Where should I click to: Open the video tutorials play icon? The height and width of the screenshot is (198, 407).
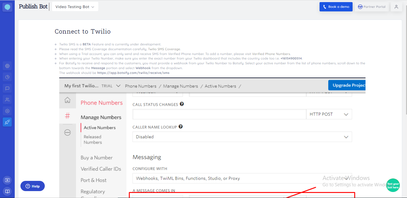(x=7, y=180)
